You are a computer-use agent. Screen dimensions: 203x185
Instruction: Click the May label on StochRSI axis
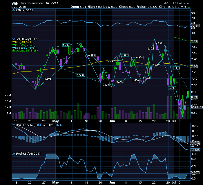55,183
